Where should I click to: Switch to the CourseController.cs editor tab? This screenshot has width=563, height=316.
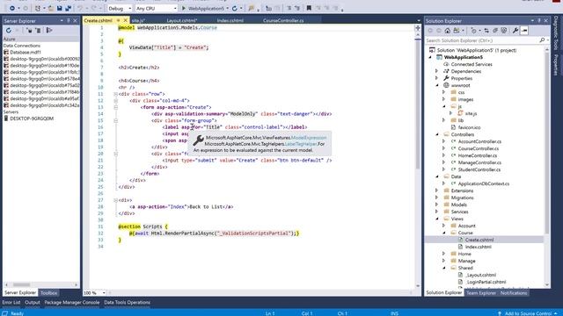tap(283, 20)
